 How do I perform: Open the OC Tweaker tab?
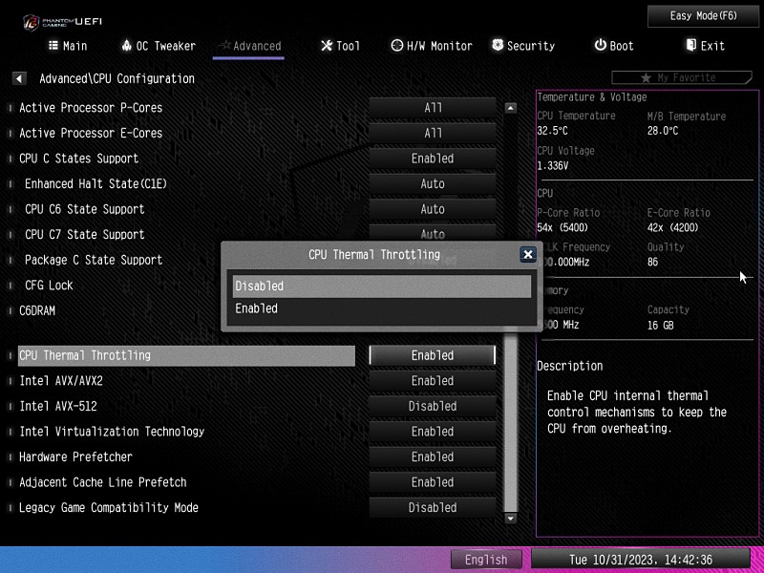[x=159, y=46]
